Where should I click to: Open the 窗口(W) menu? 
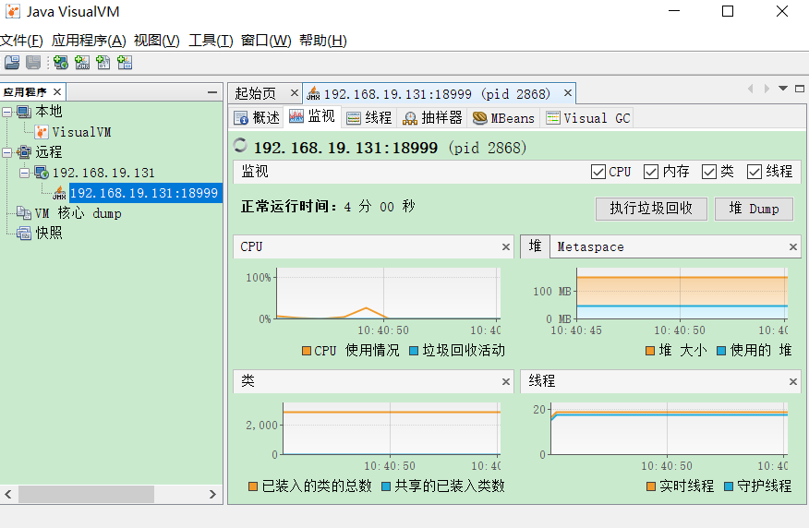tap(266, 41)
